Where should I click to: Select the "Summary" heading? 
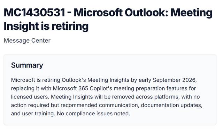[27, 65]
